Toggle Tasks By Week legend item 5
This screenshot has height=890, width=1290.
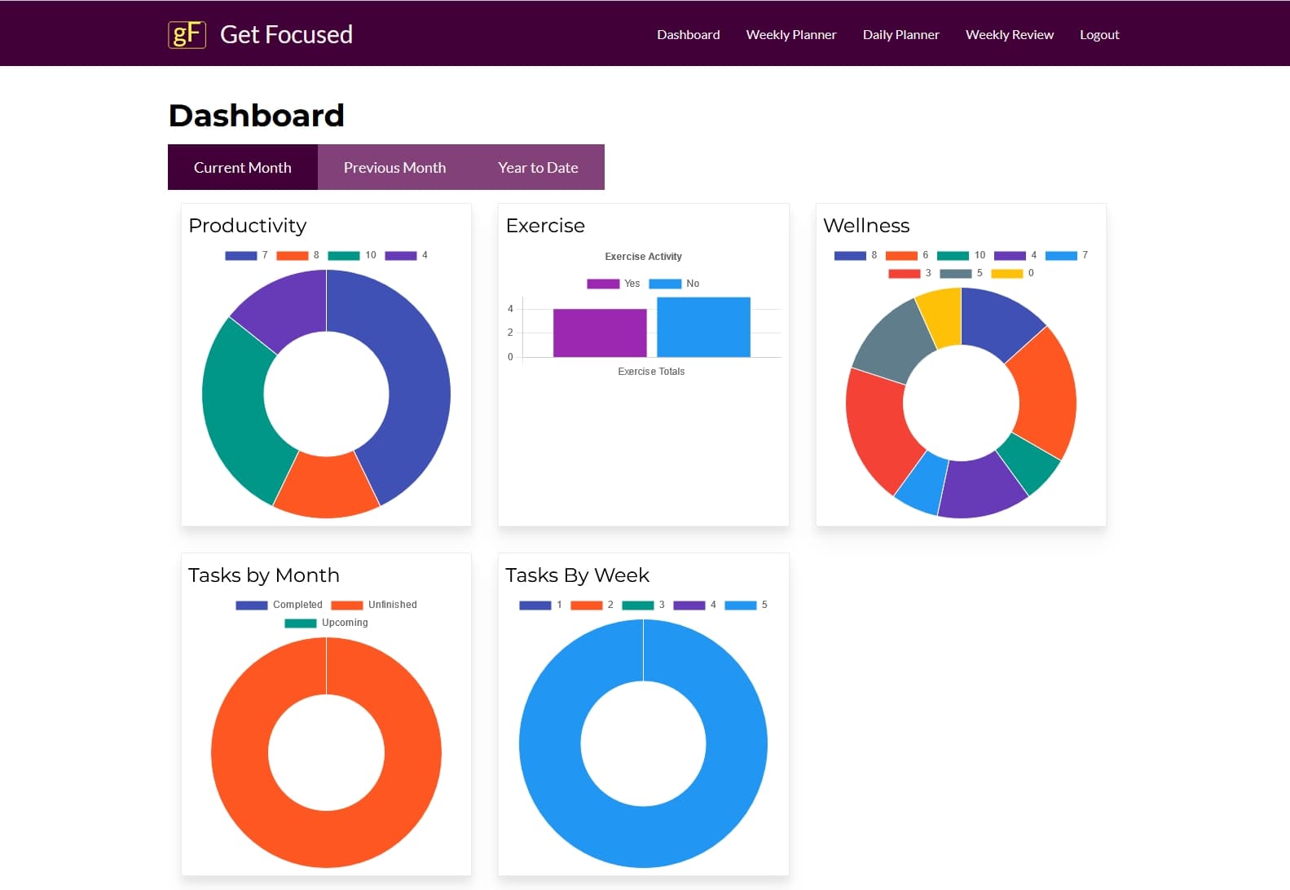click(746, 605)
